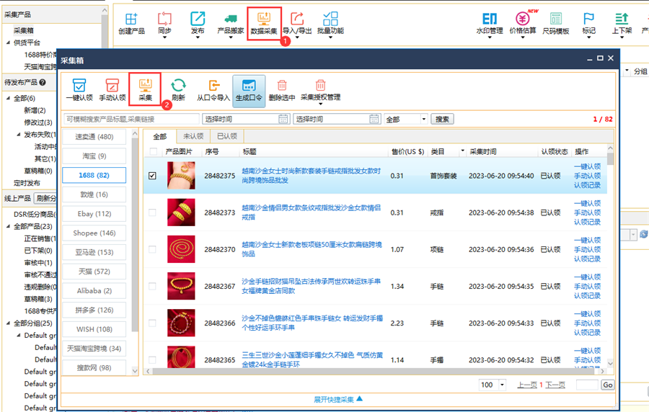The image size is (649, 412).
Task: Open 类目 column filter dropdown
Action: [462, 152]
